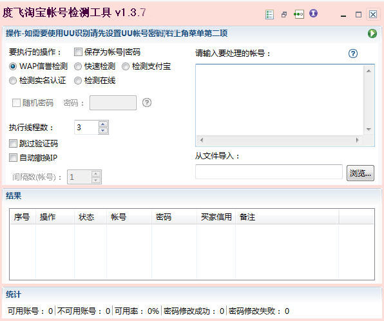Close the 度飞淘宝帐号检测工具 window
The image size is (384, 321).
click(373, 14)
